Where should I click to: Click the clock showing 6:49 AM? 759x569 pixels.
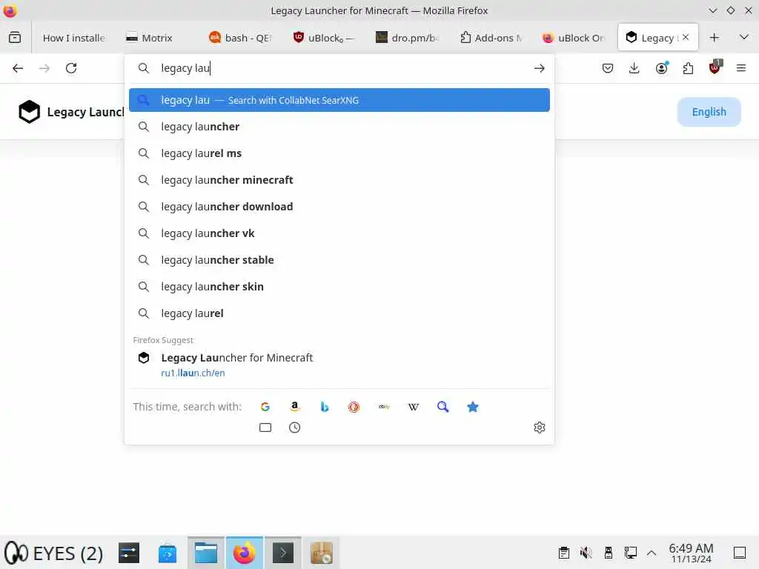click(691, 553)
